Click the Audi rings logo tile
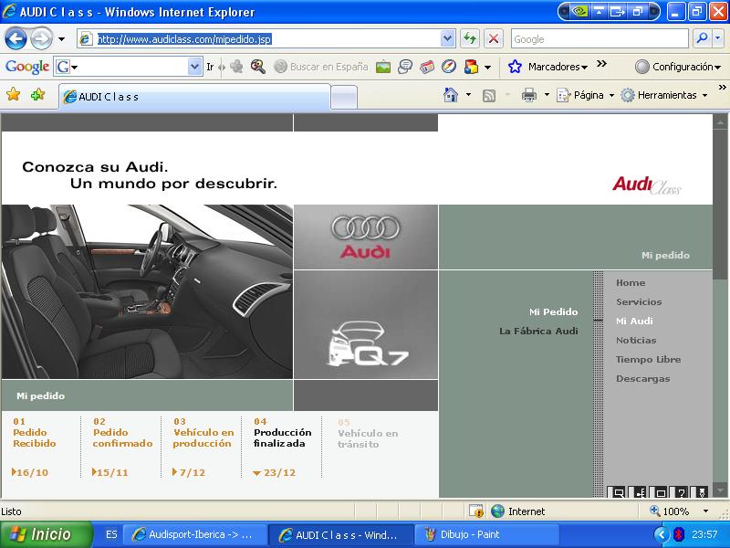Viewport: 730px width, 548px height. [366, 237]
